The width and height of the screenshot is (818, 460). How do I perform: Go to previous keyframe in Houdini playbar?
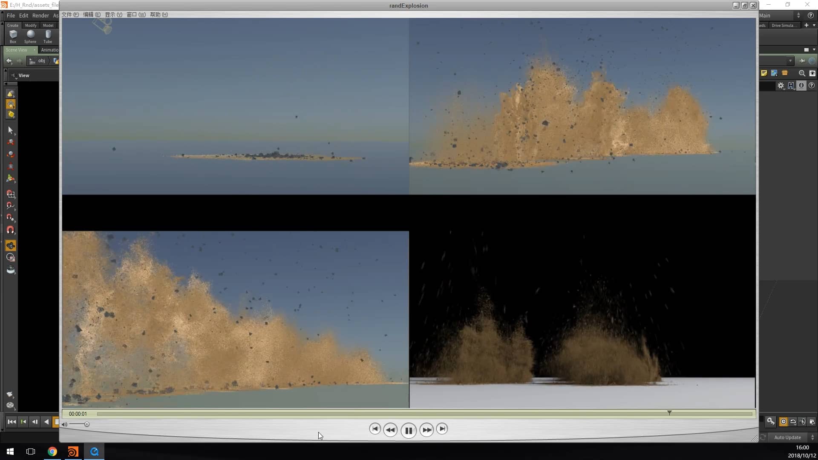[23, 422]
